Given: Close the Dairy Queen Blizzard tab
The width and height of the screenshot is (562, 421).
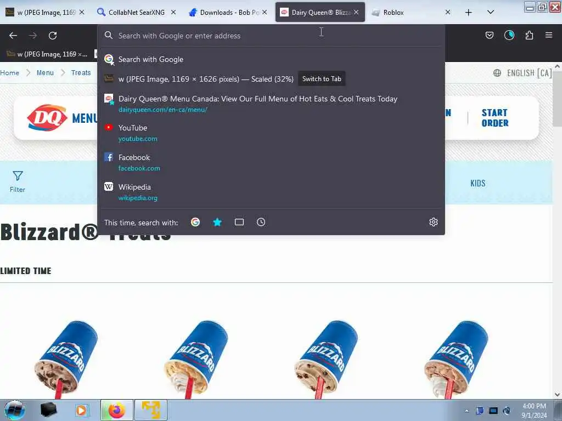Looking at the screenshot, I should [x=356, y=12].
